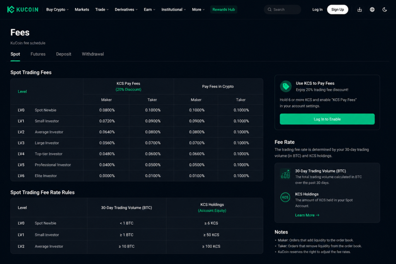Open the Markets page
The height and width of the screenshot is (264, 396).
(82, 10)
